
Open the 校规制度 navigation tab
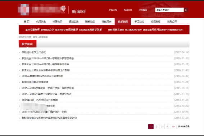pyautogui.click(x=155, y=22)
